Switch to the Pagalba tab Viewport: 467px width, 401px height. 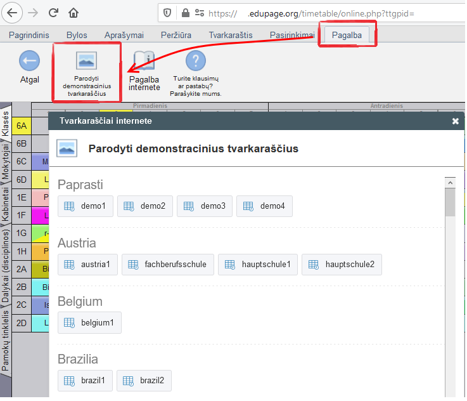347,35
